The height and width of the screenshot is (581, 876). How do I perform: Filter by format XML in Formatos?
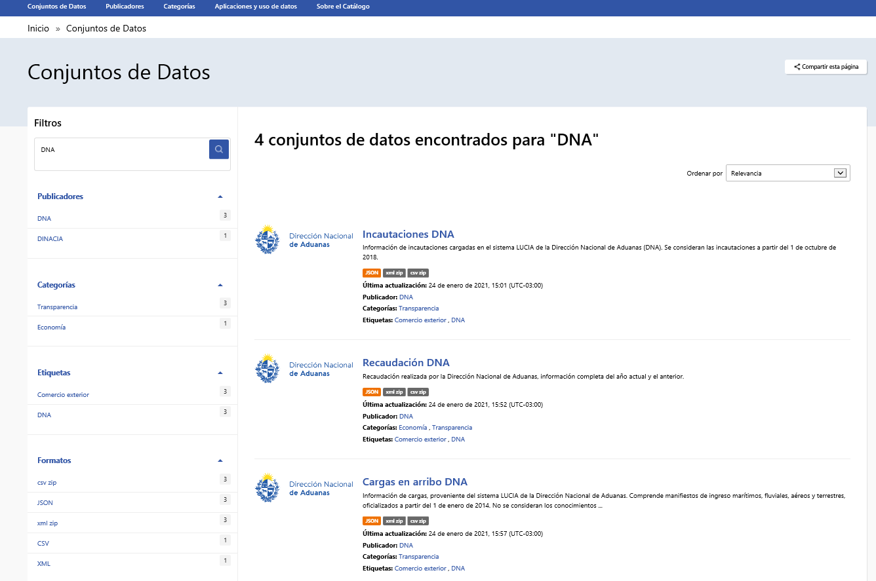click(44, 564)
